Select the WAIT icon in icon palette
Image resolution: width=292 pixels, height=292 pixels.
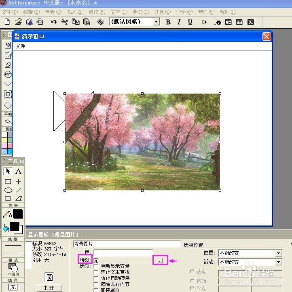[x=8, y=75]
